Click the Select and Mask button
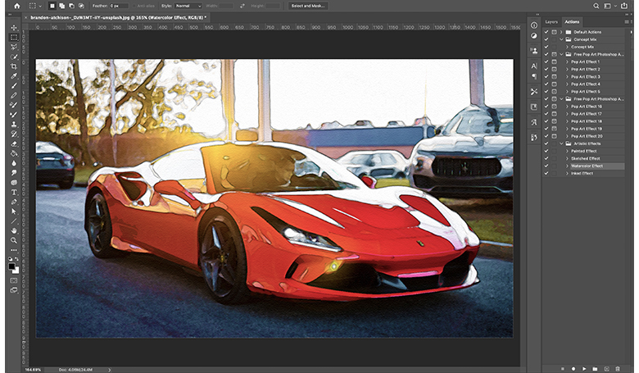This screenshot has width=639, height=373. click(x=308, y=6)
